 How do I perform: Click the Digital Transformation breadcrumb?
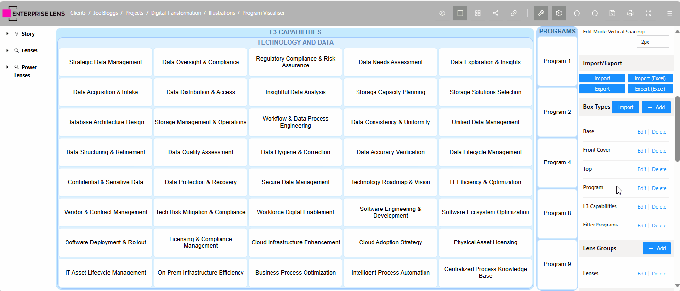pyautogui.click(x=176, y=13)
